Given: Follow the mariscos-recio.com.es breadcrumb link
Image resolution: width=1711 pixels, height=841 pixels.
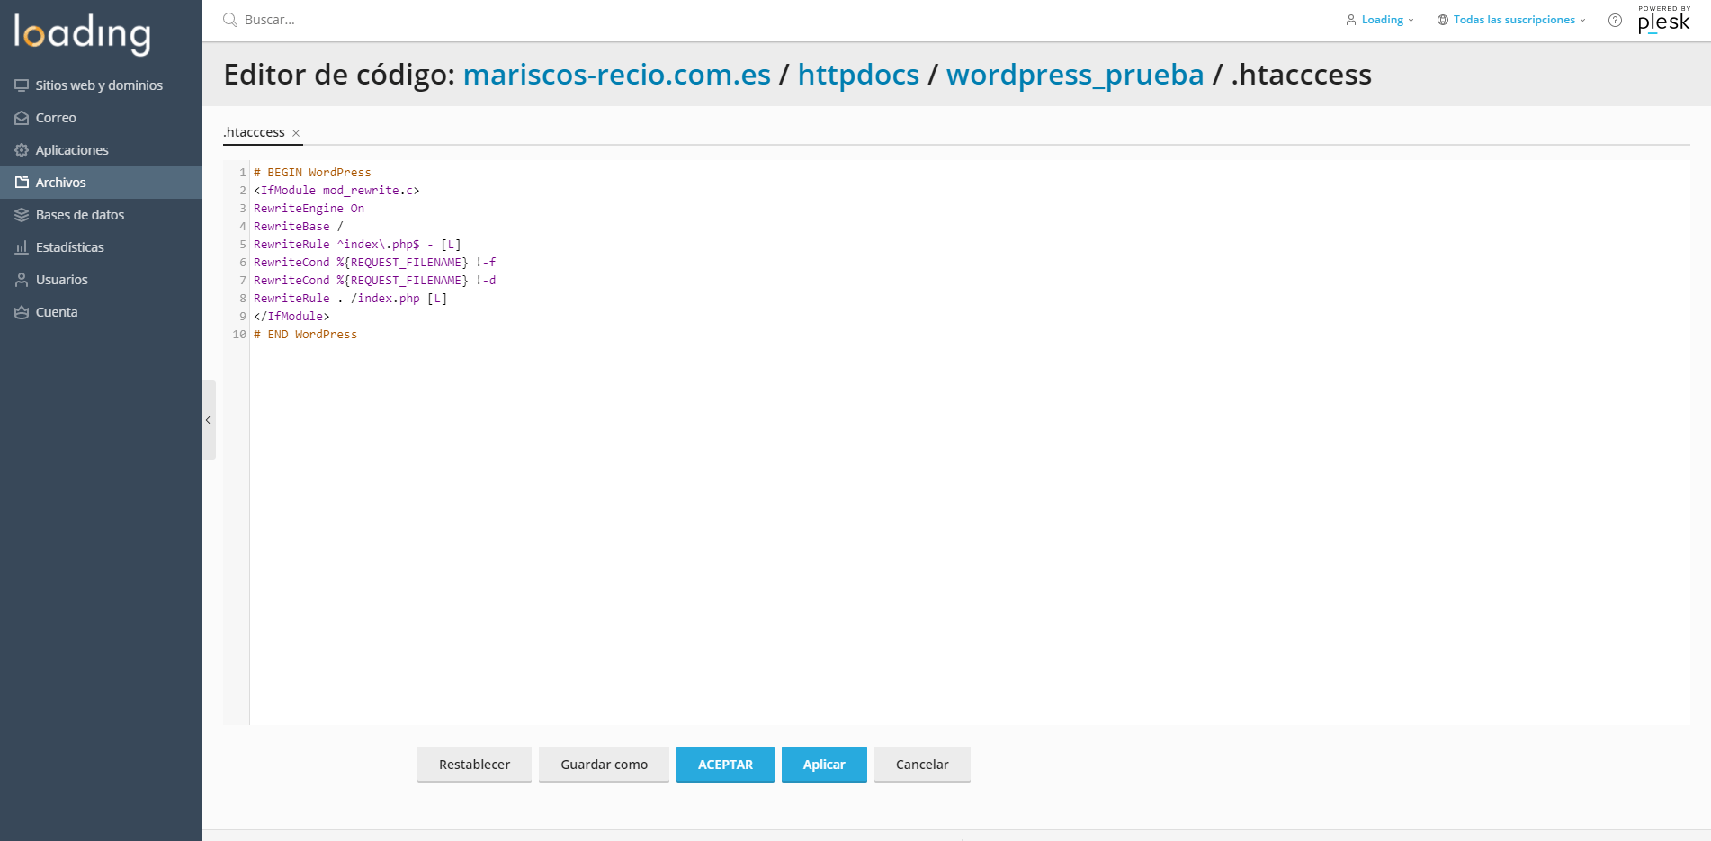Looking at the screenshot, I should (617, 75).
